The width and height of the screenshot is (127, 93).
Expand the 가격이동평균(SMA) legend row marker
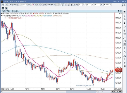[1, 16]
